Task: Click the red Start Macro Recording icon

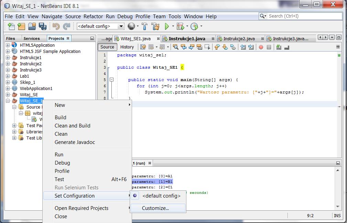Action: point(261,47)
